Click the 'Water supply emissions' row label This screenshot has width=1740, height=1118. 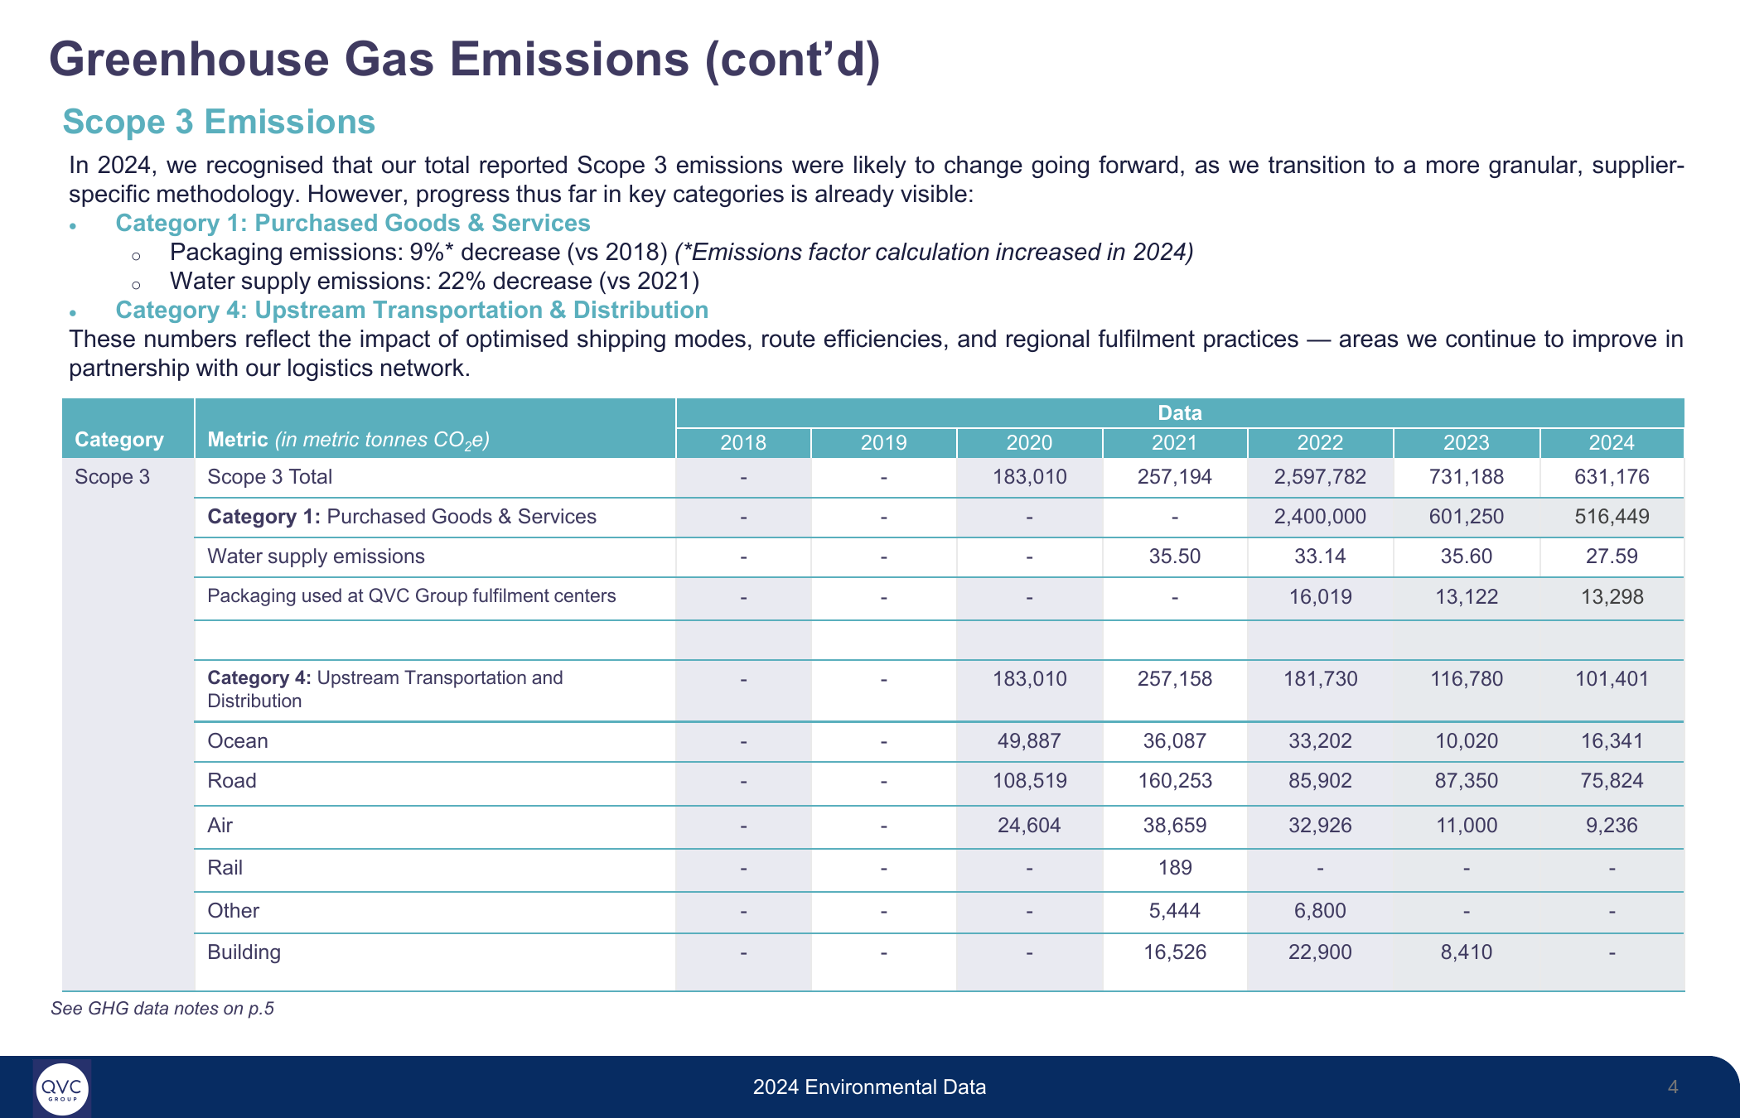point(316,557)
